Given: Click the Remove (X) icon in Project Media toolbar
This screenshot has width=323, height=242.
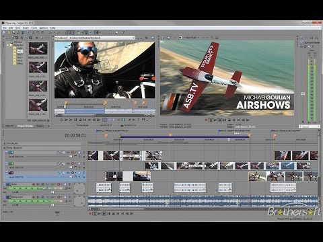Looking at the screenshot, I should coord(36,38).
